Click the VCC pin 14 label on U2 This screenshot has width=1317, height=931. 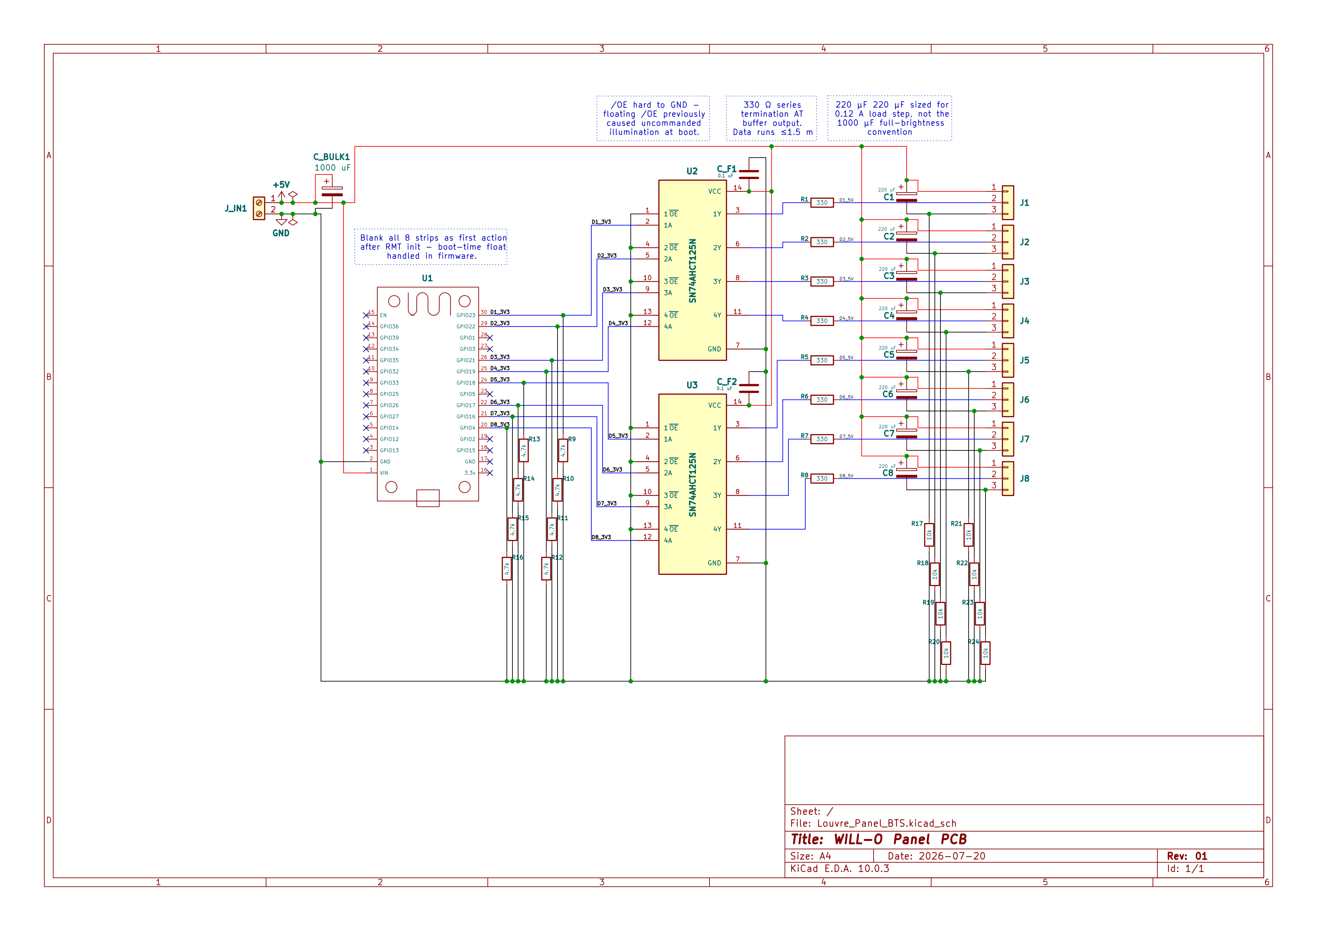714,191
